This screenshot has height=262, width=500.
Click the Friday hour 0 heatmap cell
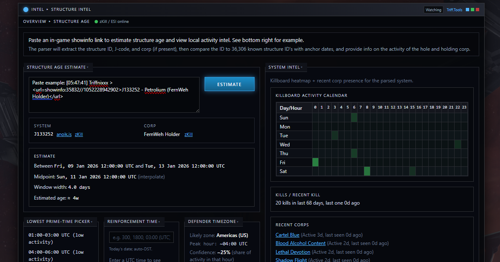tap(315, 162)
